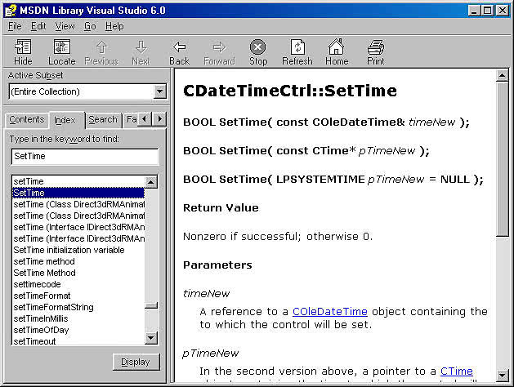514x387 pixels.
Task: Click the index list scrollbar thumb
Action: coord(151,305)
